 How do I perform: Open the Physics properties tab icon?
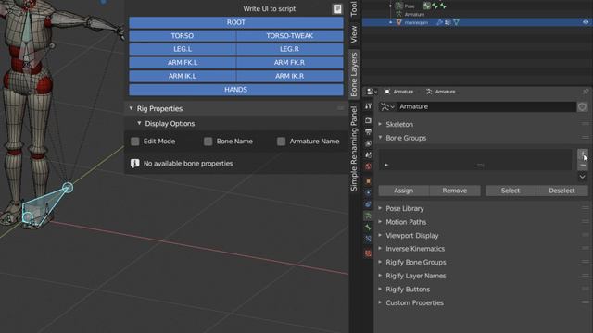tap(368, 193)
